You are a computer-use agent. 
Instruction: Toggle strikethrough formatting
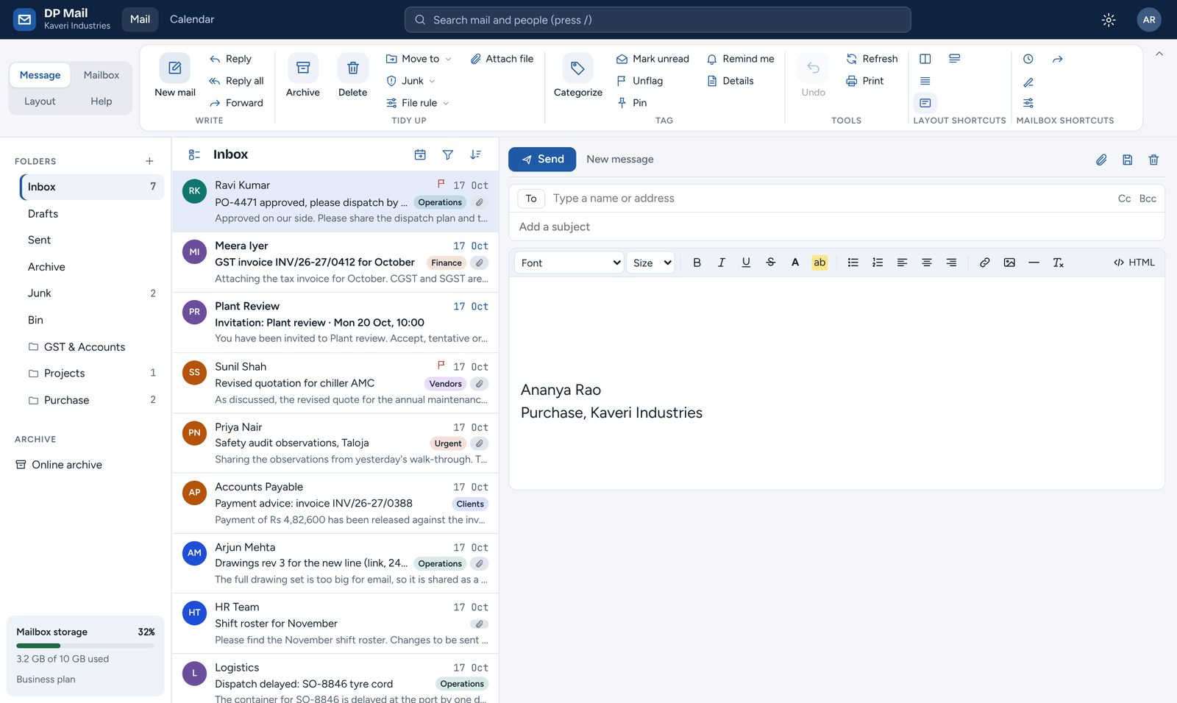771,263
